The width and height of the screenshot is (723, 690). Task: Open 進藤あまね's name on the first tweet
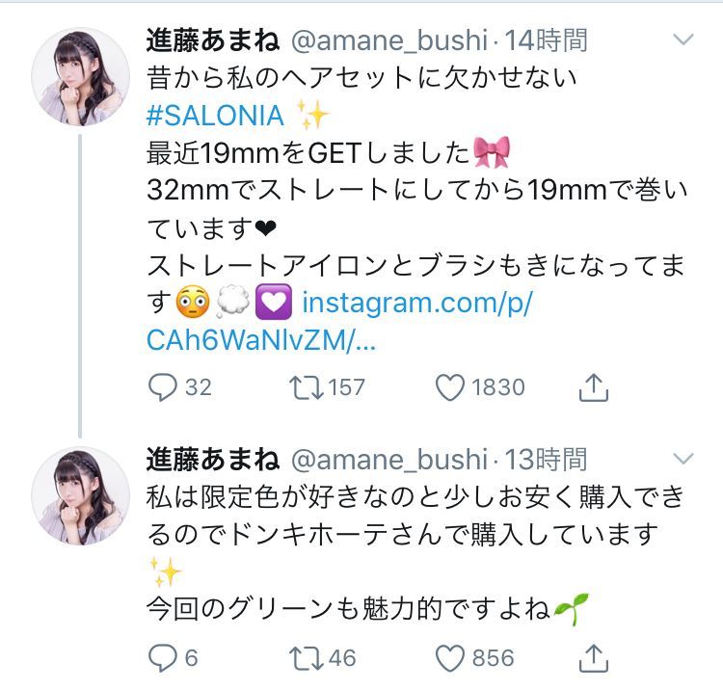pos(213,40)
